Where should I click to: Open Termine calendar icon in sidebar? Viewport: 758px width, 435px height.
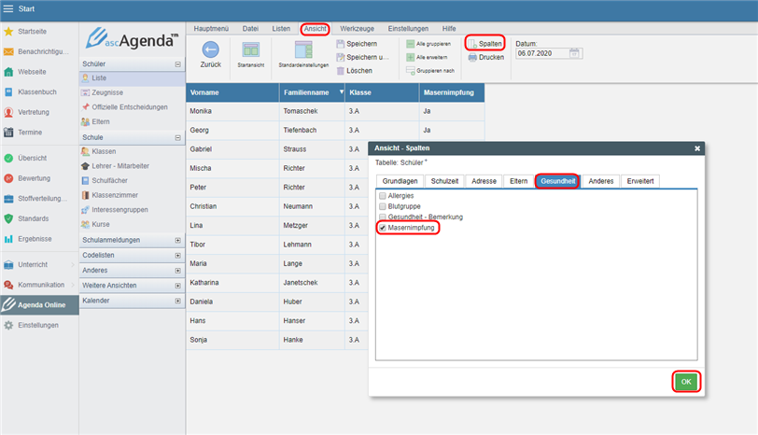(x=8, y=132)
